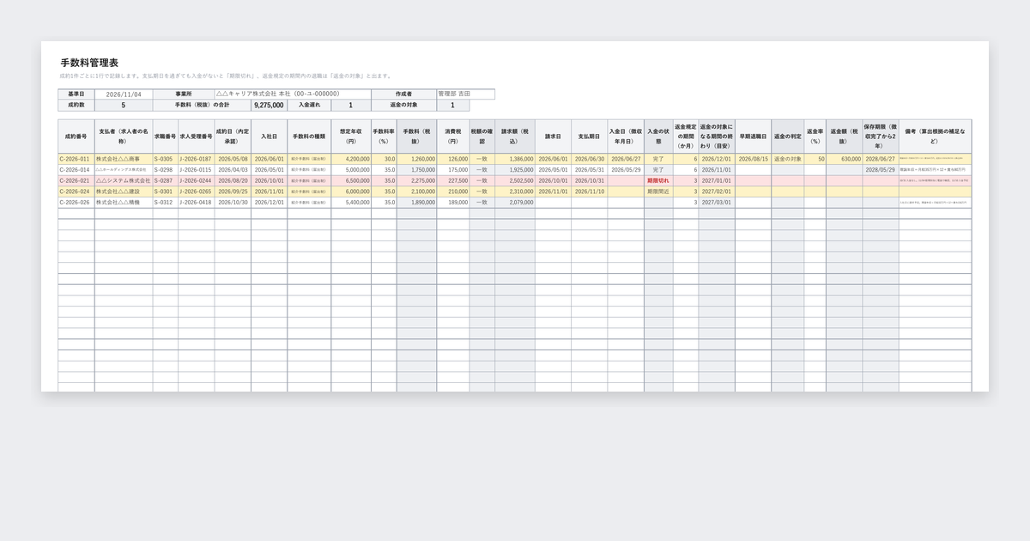Click contract number C-2026-011

[75, 159]
